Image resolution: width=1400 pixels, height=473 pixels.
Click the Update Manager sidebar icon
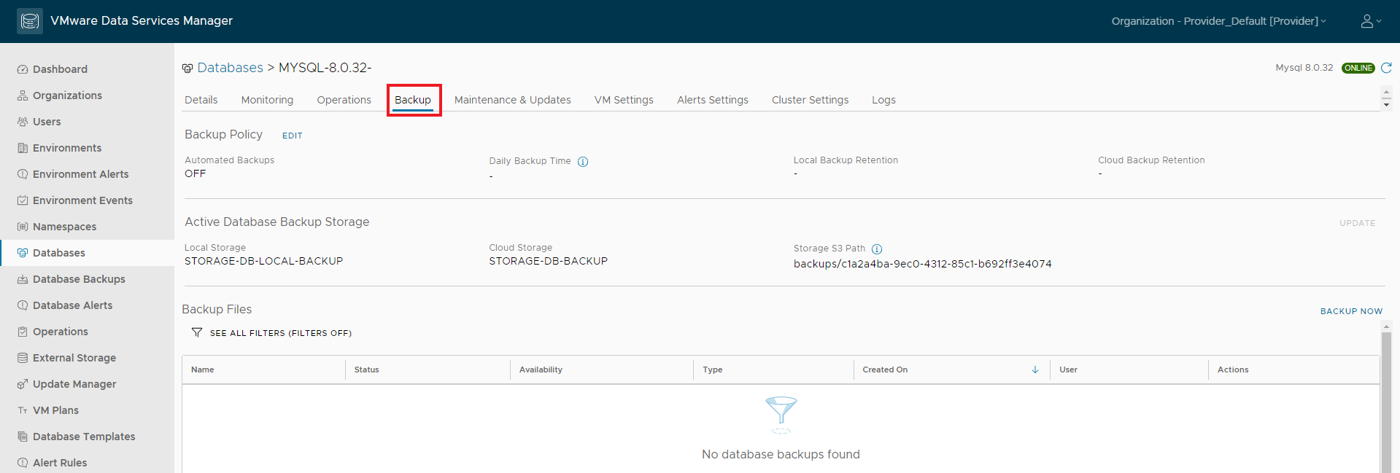[23, 384]
